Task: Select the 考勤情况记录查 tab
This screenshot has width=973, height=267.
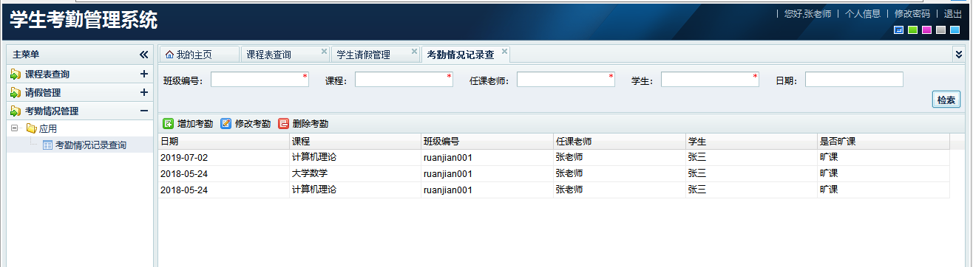Action: click(466, 54)
